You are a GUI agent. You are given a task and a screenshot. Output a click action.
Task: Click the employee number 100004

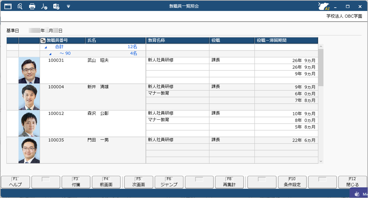[x=56, y=87]
